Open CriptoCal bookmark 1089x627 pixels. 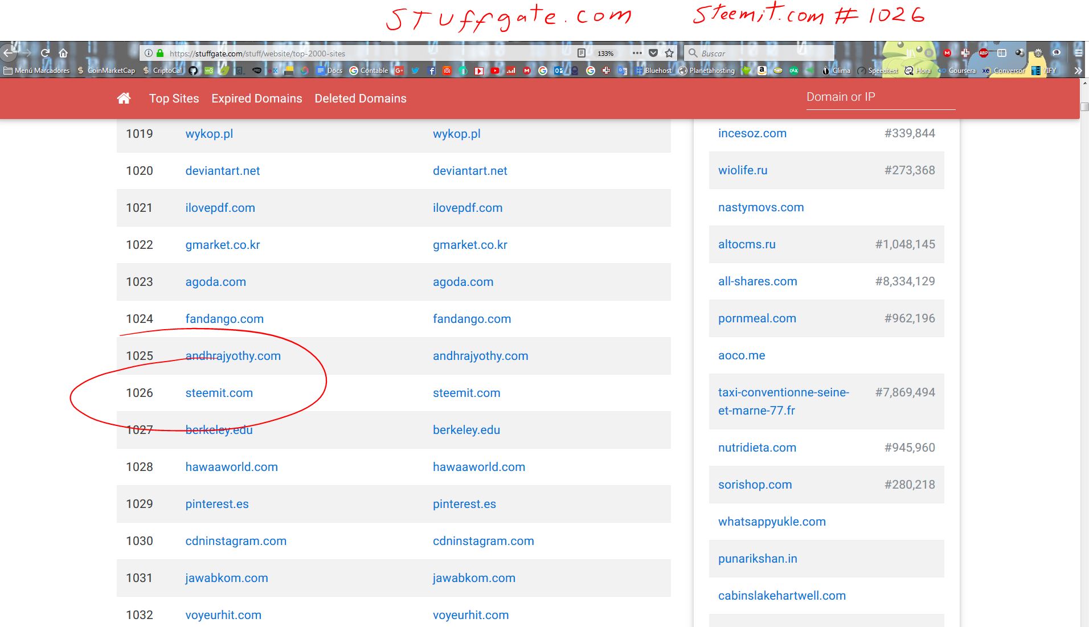pyautogui.click(x=162, y=71)
